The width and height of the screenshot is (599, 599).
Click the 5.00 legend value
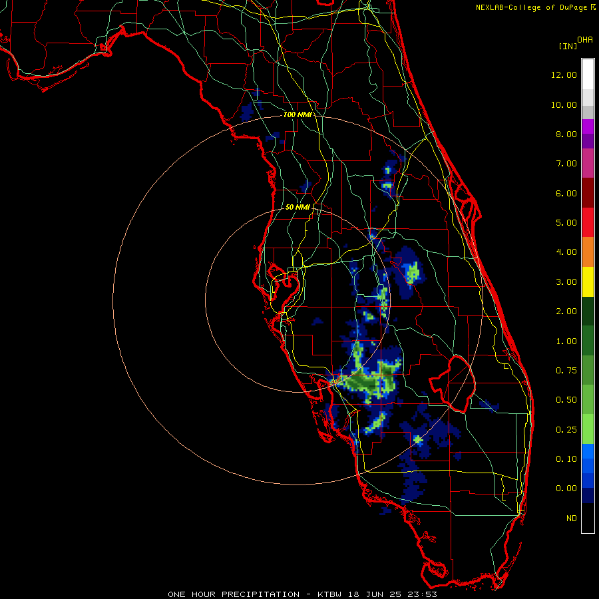click(x=566, y=223)
